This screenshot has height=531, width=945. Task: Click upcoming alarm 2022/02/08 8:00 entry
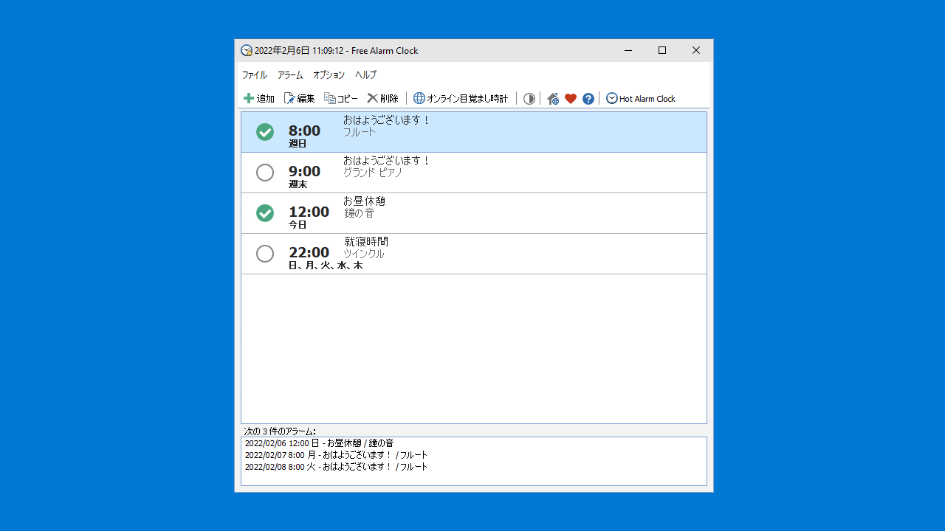tap(336, 467)
